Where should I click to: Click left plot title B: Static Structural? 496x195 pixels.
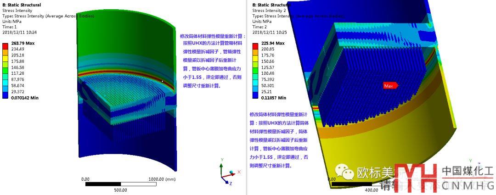click(22, 5)
